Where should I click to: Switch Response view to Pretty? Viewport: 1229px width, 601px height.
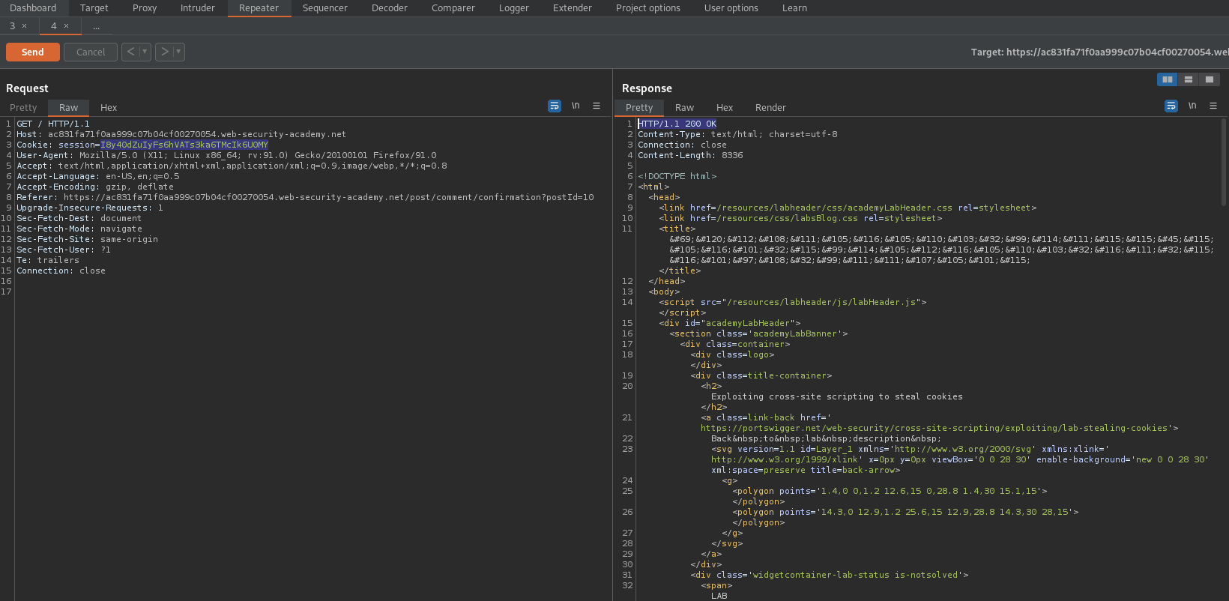tap(639, 108)
